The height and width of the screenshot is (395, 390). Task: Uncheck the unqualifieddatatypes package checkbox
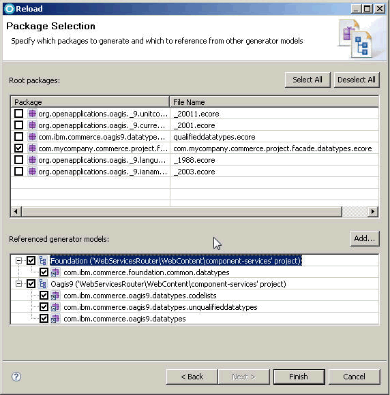point(44,307)
